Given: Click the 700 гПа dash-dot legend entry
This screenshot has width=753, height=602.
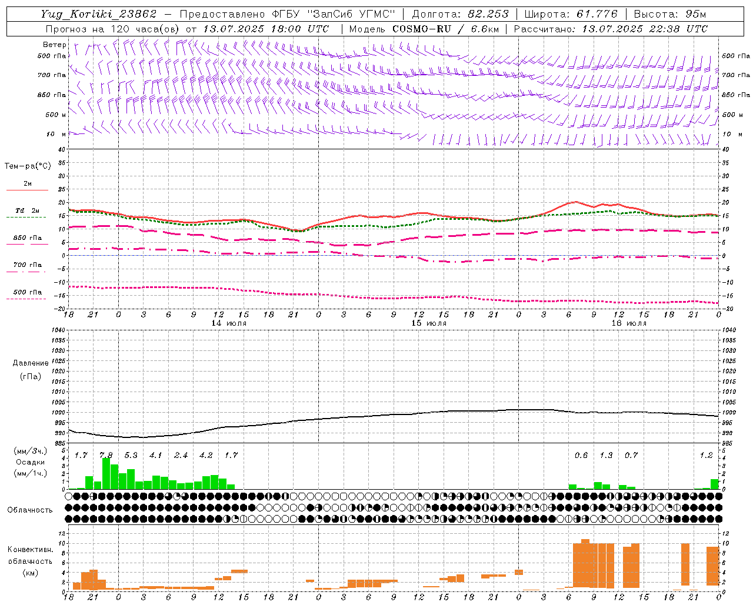Looking at the screenshot, I should click(27, 267).
